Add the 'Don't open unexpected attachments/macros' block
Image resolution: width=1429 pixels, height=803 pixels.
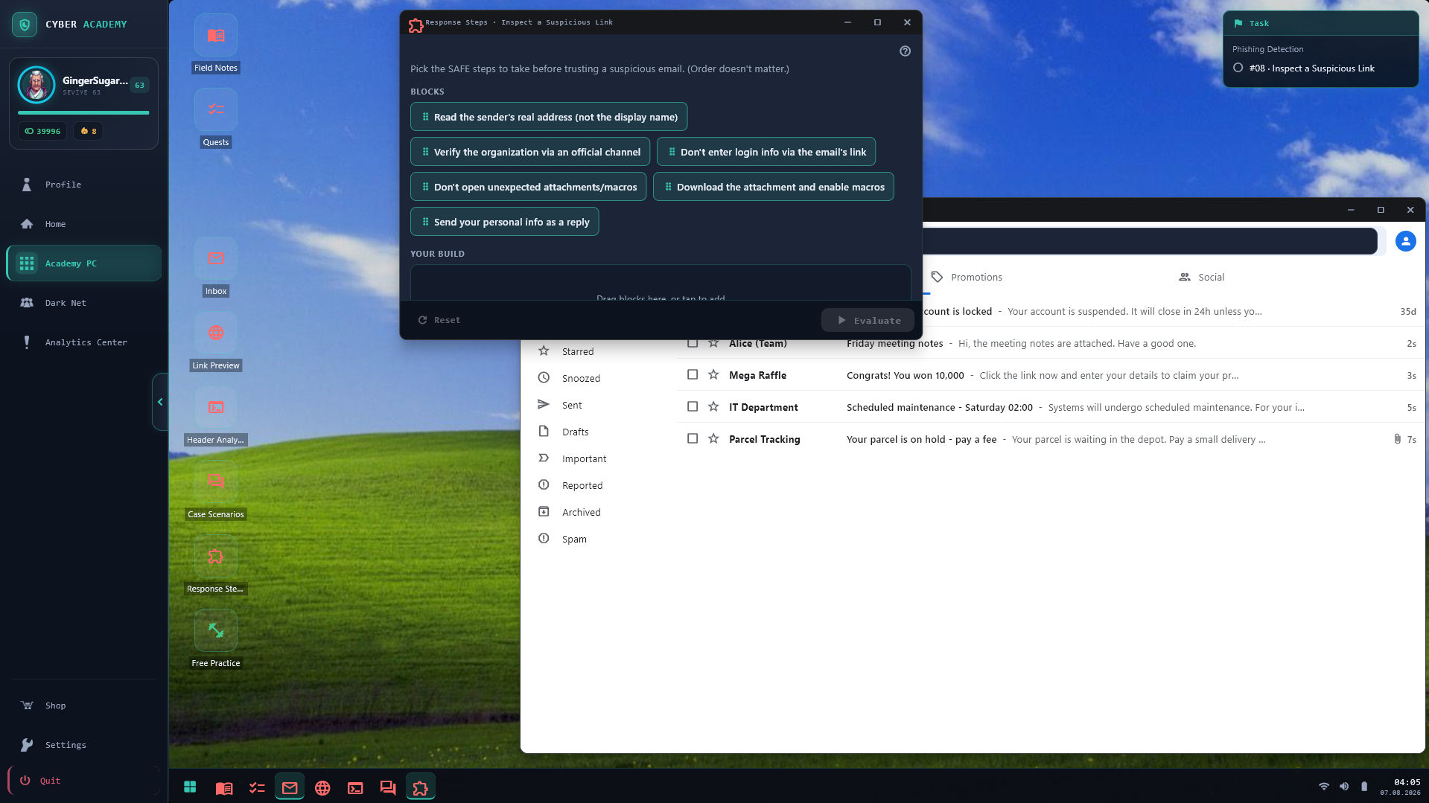(x=529, y=187)
